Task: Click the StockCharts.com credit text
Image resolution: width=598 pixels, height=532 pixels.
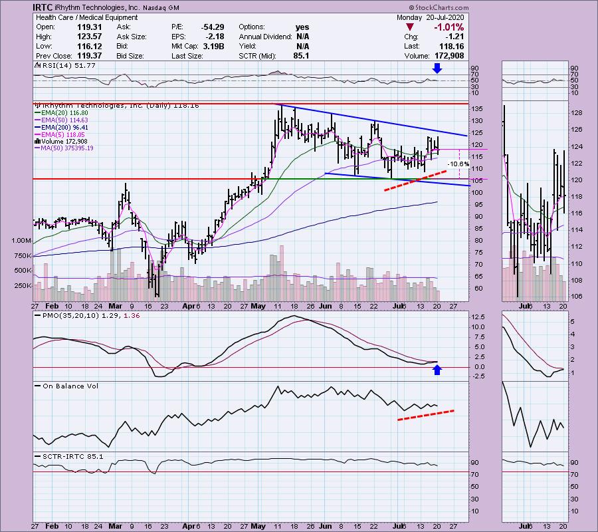Action: coord(439,7)
